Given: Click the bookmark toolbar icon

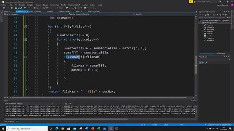Looking at the screenshot, I should point(85,8).
